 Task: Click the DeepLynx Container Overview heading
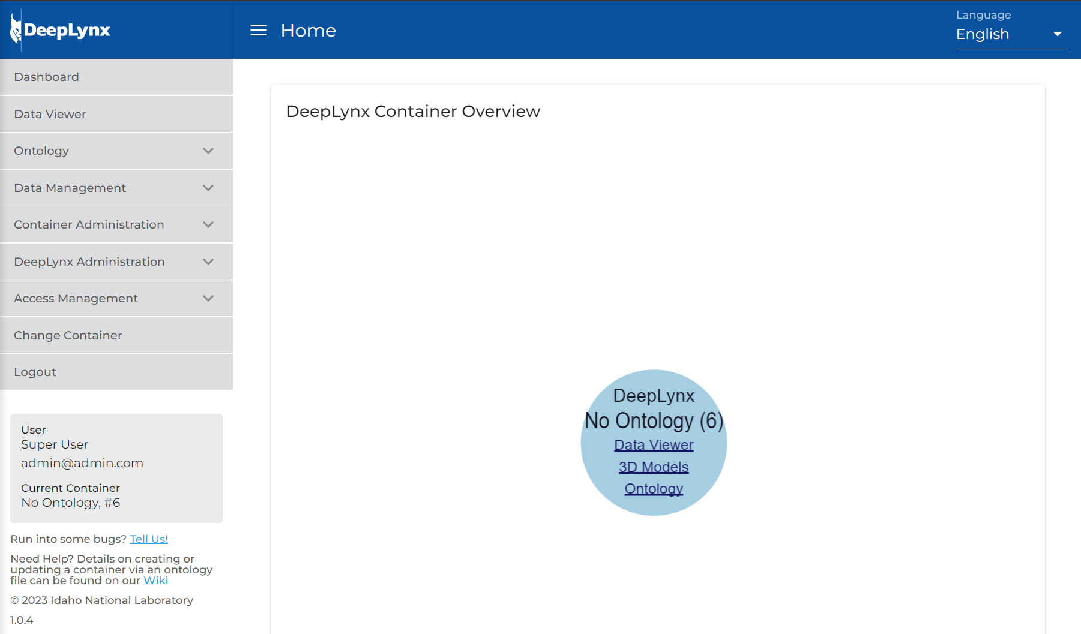tap(413, 112)
